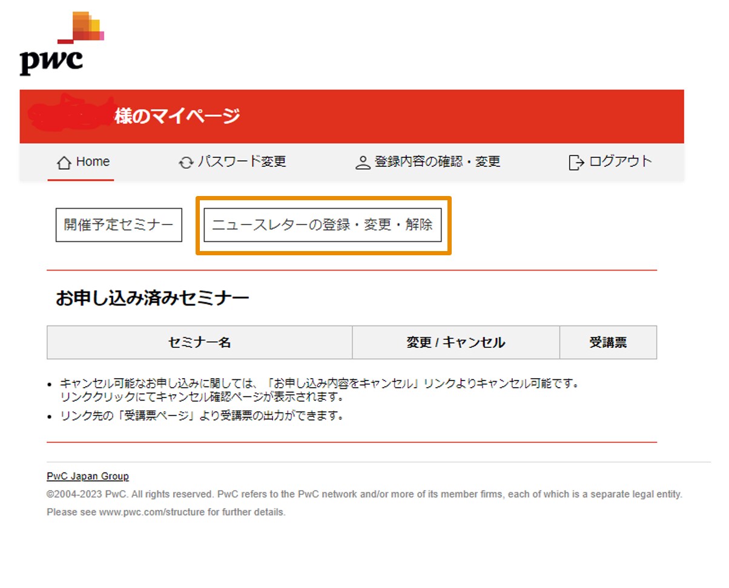Click ニュースレターの登録・変更・解除 button
Screen dimensions: 729x588
(x=322, y=225)
